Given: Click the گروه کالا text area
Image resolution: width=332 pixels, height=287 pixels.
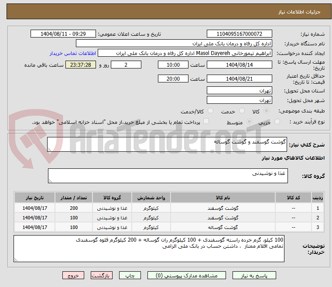Looking at the screenshot, I should coord(168,176).
